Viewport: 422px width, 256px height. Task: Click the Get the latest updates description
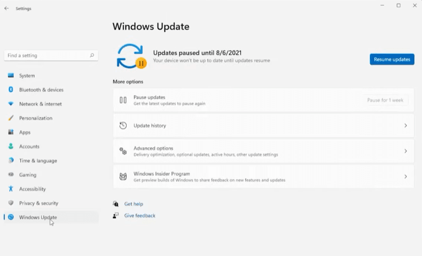[x=169, y=103]
